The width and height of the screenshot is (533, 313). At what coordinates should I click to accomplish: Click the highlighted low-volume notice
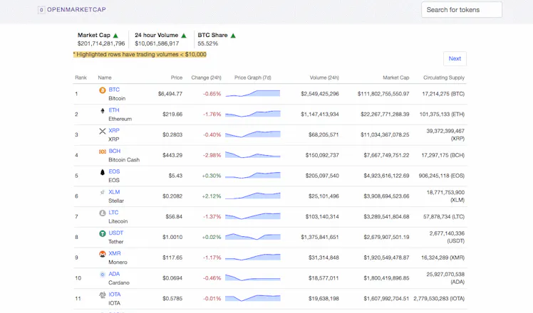[140, 54]
